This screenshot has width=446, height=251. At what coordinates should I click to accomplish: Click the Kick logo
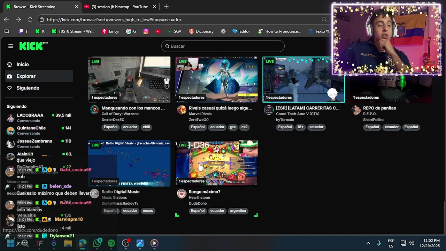[x=33, y=46]
